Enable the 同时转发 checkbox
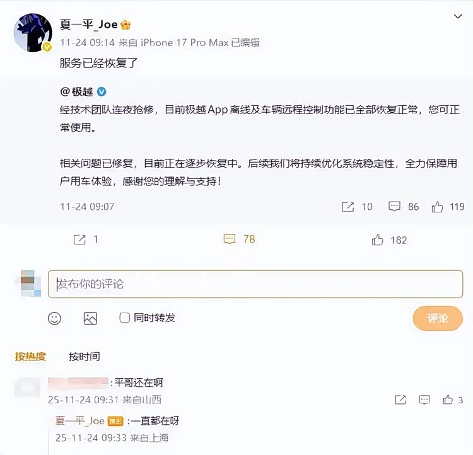 [x=125, y=318]
